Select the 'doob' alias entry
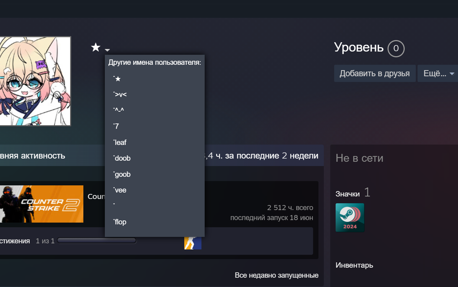Viewport: 458px width, 287px height. pyautogui.click(x=122, y=158)
